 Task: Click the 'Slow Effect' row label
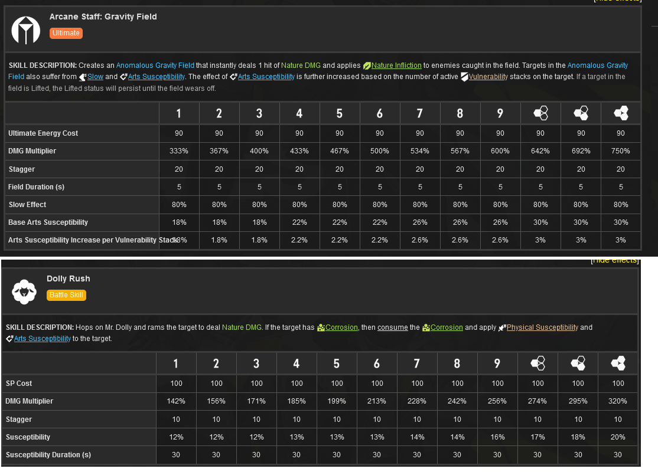coord(27,205)
